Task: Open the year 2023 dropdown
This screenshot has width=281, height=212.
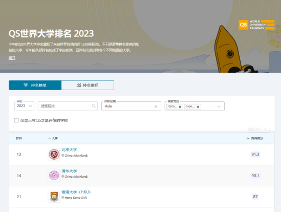Action: pyautogui.click(x=25, y=106)
